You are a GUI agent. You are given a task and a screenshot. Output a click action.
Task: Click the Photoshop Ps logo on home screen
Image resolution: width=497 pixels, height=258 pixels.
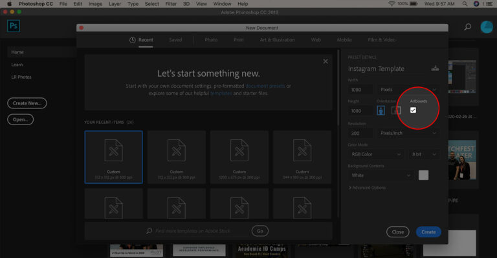14,26
